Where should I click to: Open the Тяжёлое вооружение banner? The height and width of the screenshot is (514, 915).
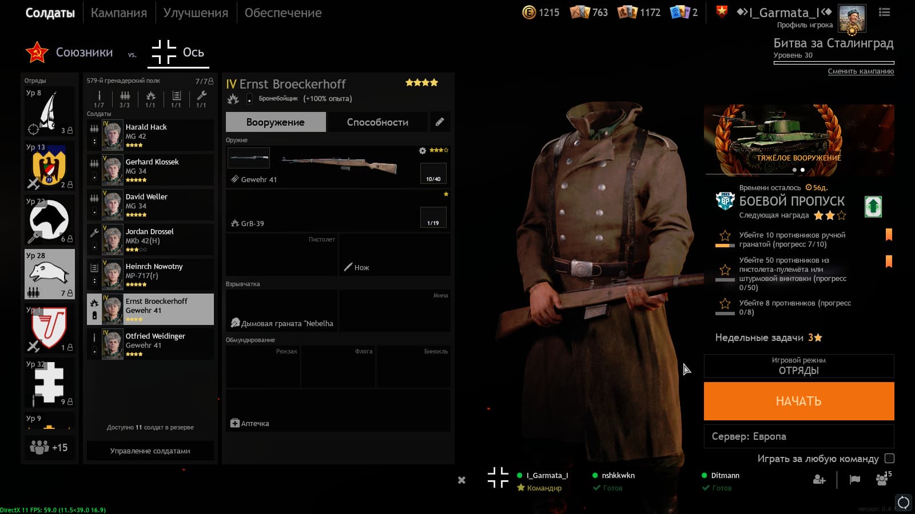(799, 140)
